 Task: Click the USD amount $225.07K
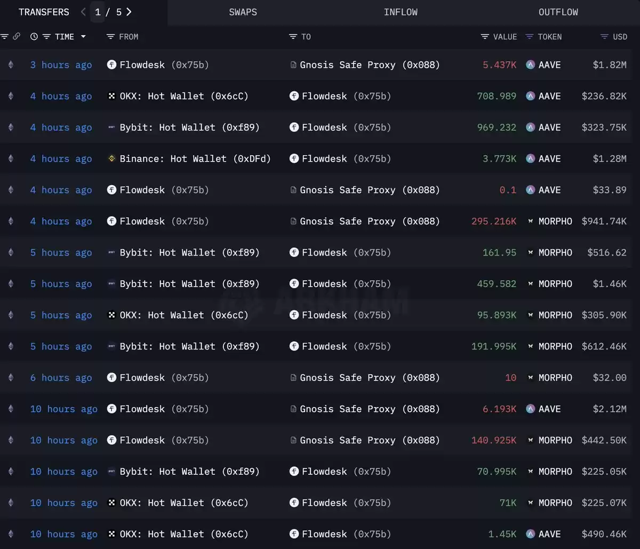click(604, 503)
